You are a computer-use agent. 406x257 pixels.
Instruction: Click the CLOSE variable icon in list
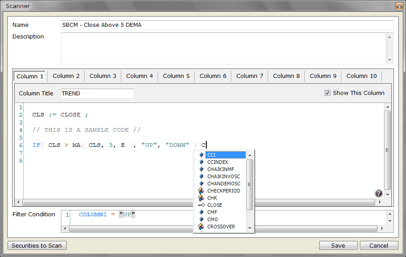pos(201,205)
